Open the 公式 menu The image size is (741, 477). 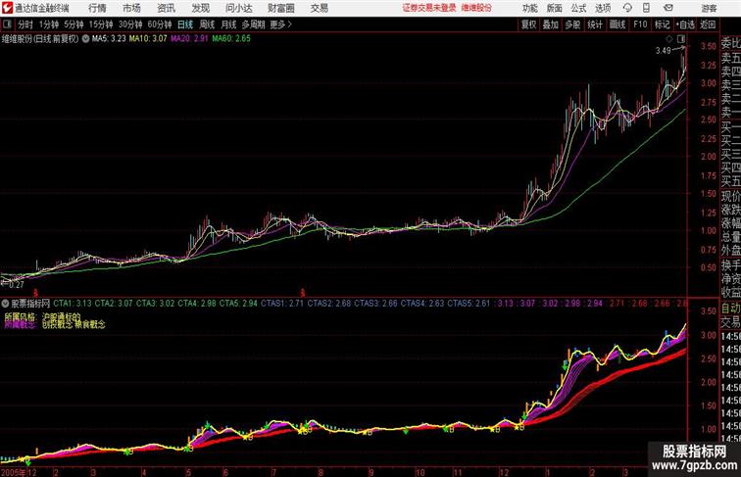click(x=578, y=8)
